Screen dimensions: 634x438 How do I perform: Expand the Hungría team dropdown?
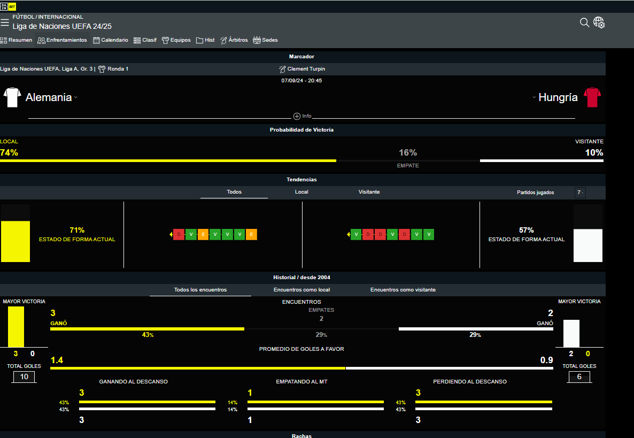coord(534,97)
